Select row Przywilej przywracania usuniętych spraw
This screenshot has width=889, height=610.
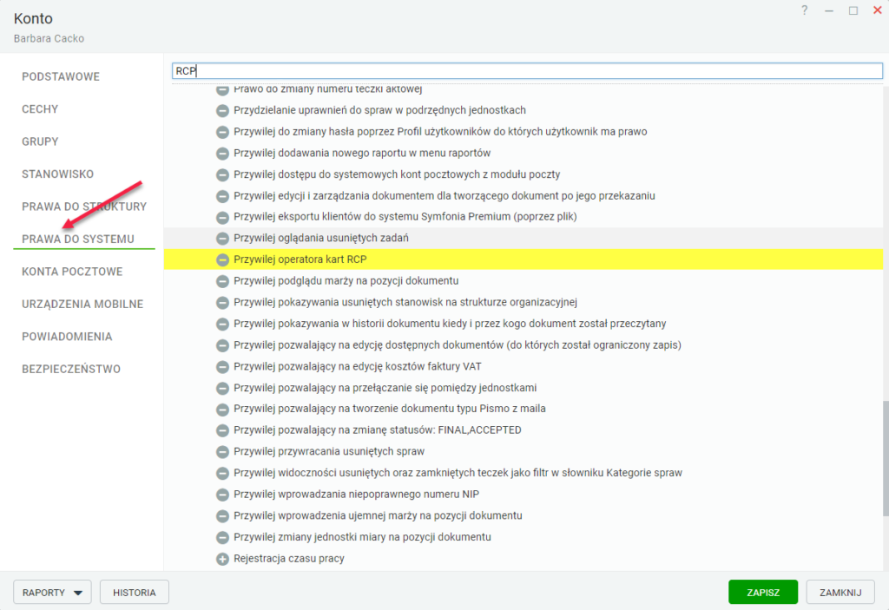(x=524, y=452)
